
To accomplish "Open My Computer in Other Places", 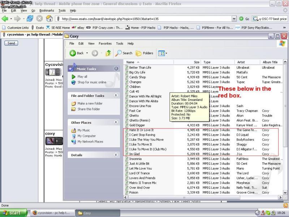I will coord(87,136).
